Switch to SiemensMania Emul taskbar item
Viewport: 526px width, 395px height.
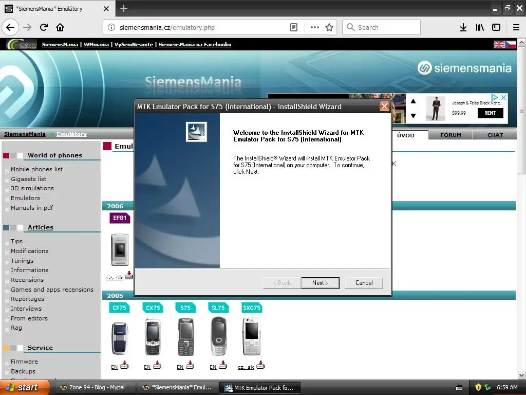pos(177,387)
